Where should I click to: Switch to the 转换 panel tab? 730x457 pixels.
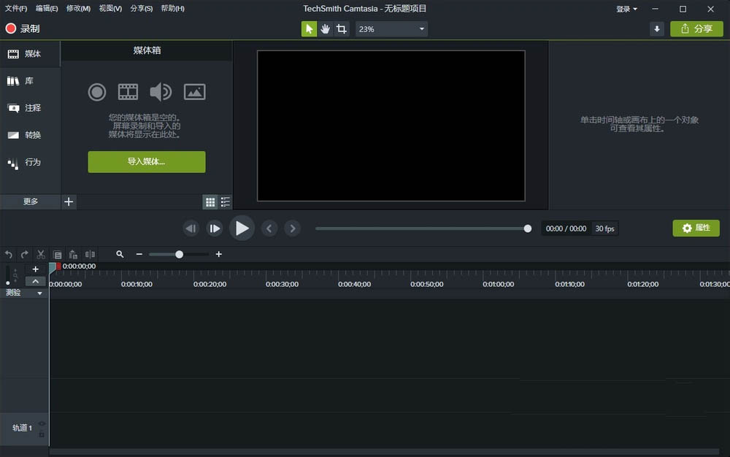click(x=30, y=135)
